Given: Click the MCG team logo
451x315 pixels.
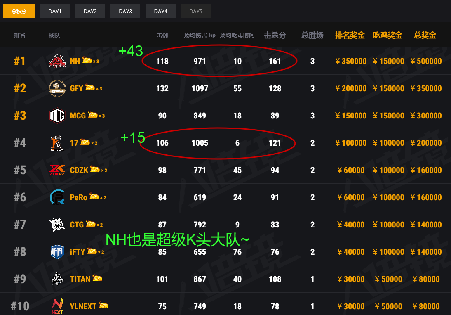Looking at the screenshot, I should pyautogui.click(x=57, y=116).
